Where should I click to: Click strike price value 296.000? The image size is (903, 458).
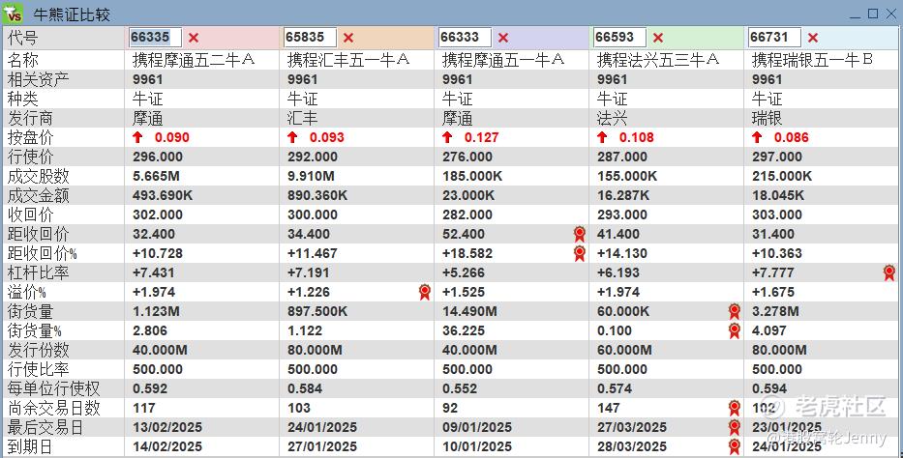[x=158, y=157]
